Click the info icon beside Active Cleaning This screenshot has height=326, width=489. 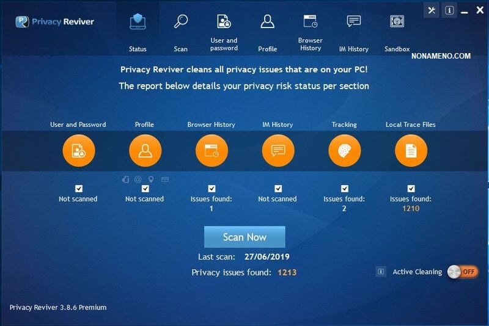pos(381,272)
